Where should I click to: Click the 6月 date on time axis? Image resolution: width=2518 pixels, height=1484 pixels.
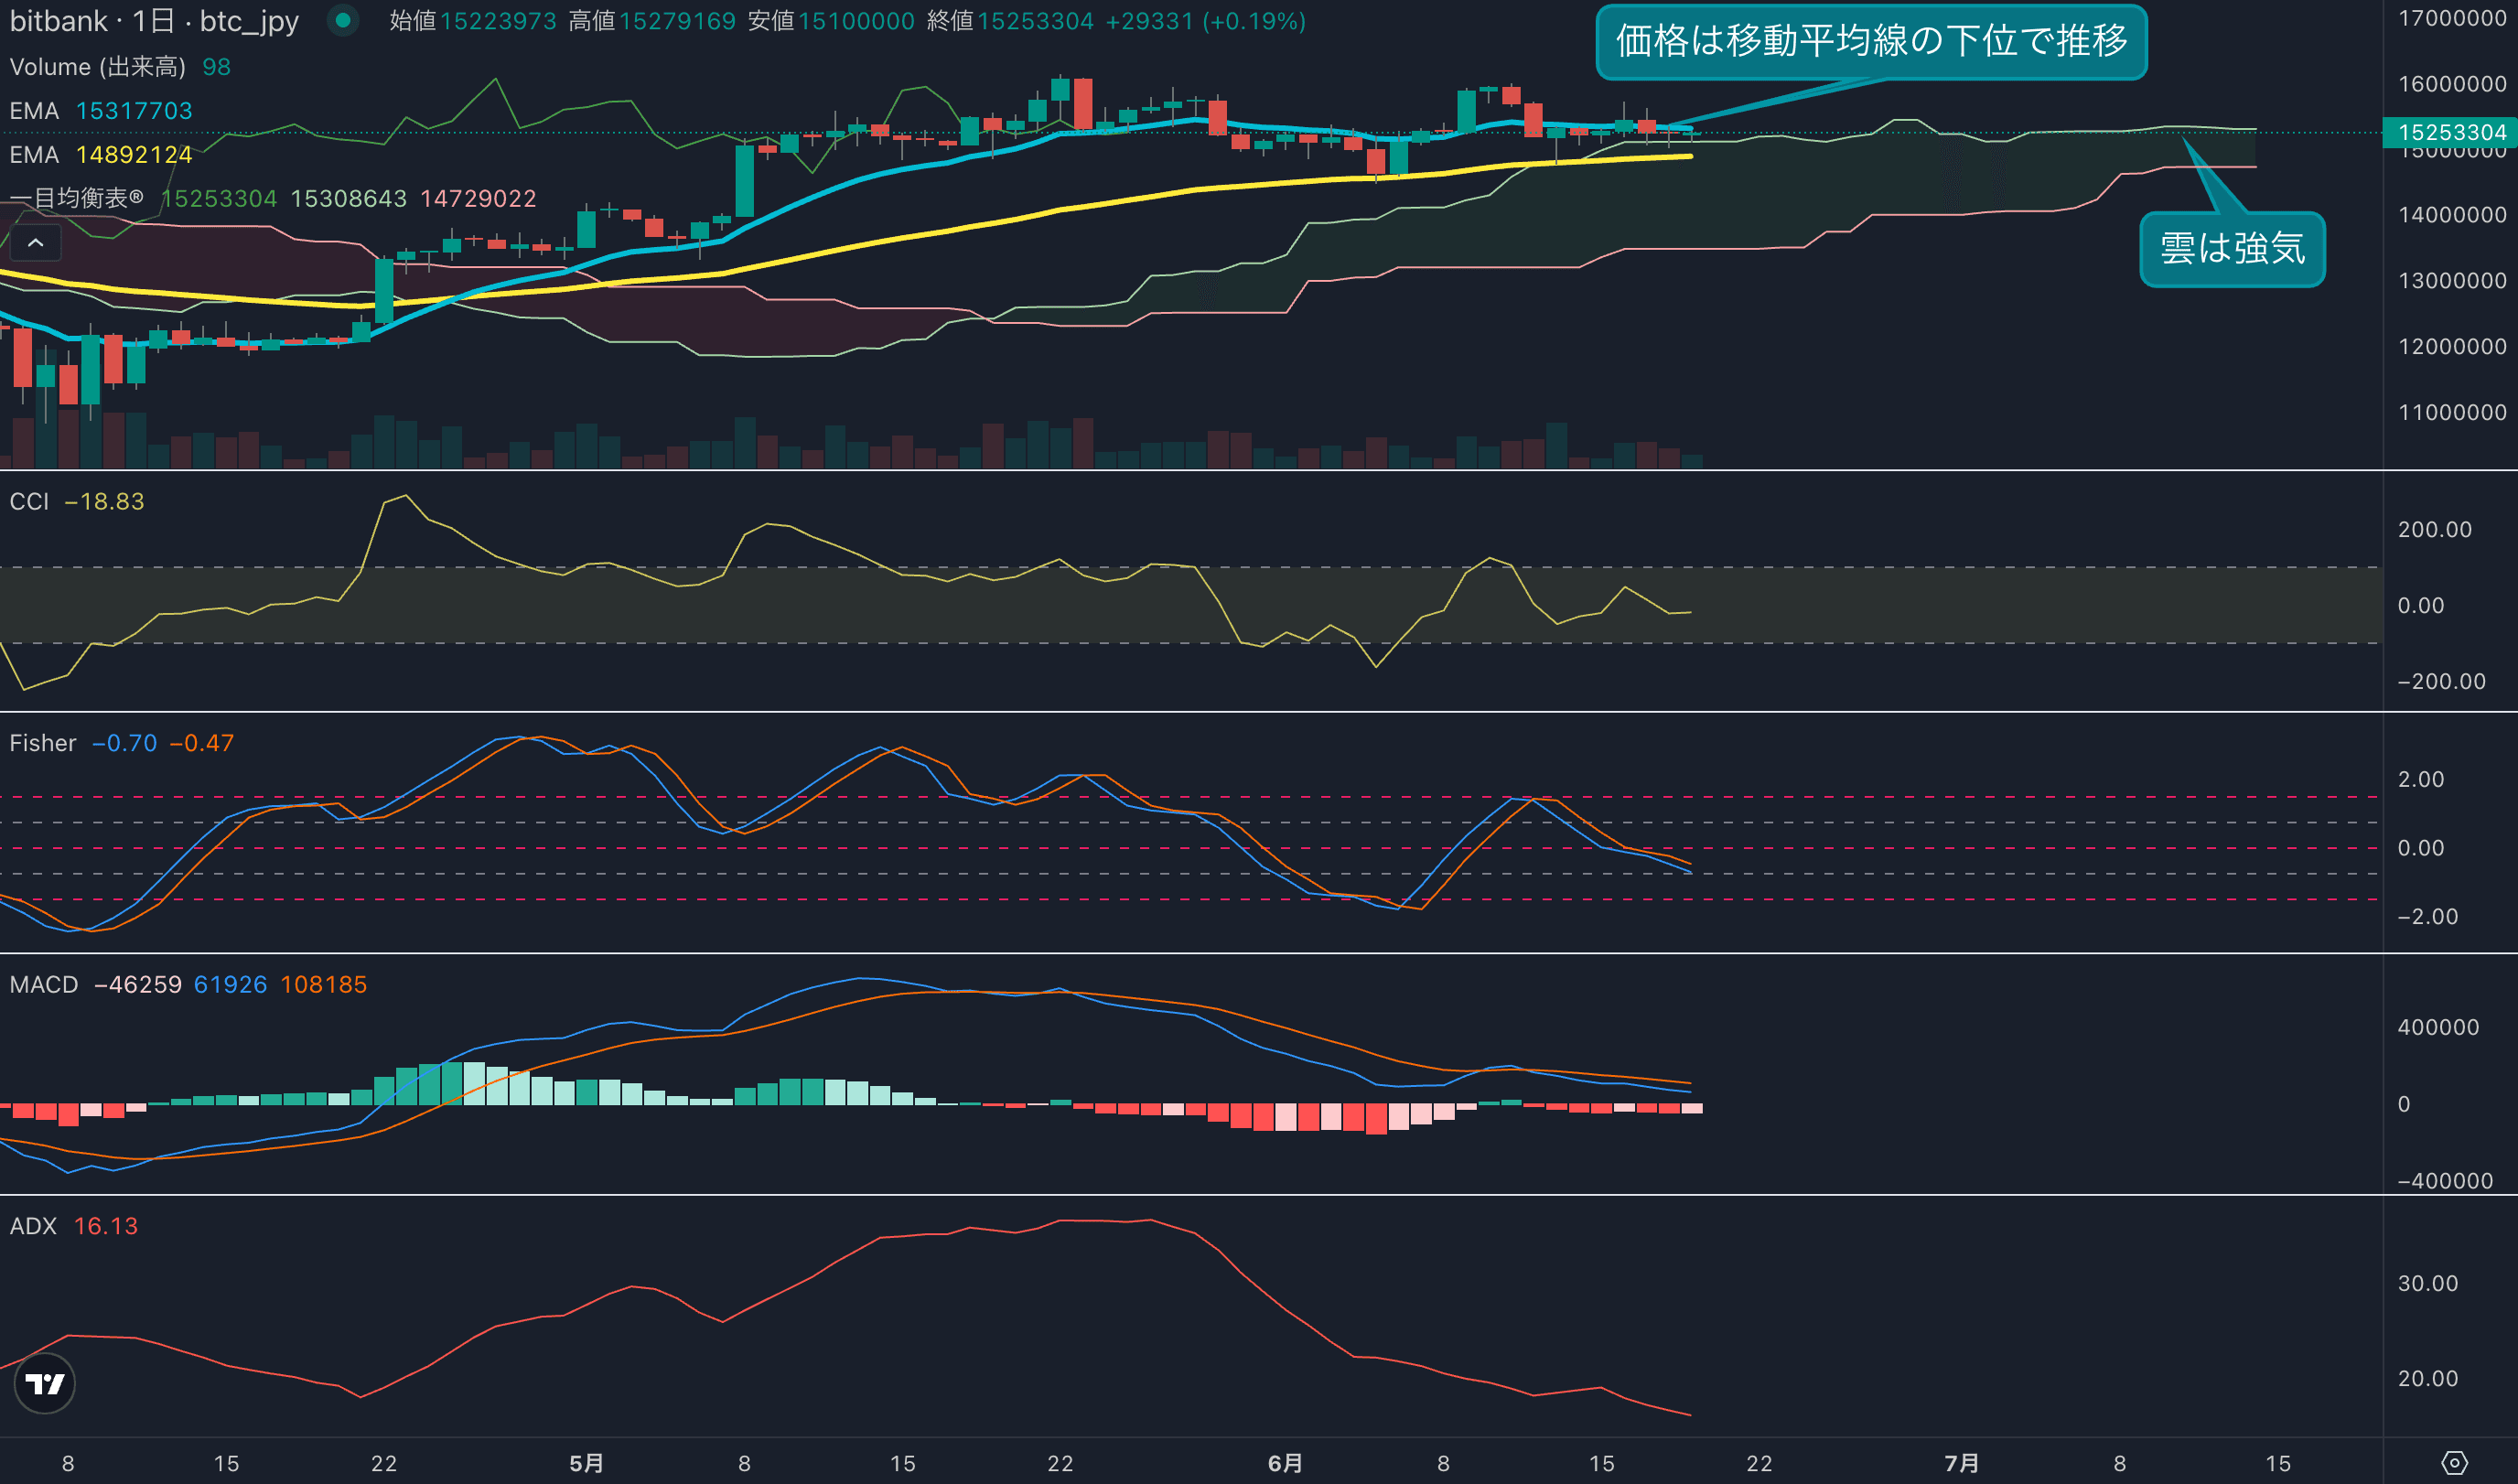pyautogui.click(x=1285, y=1463)
